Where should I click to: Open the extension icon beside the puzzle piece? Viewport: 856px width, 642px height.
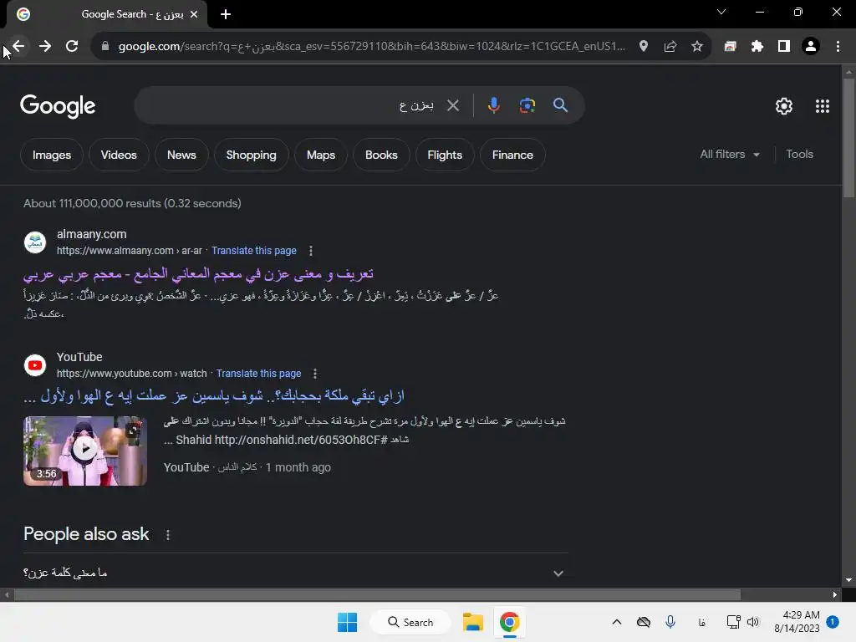pos(731,46)
